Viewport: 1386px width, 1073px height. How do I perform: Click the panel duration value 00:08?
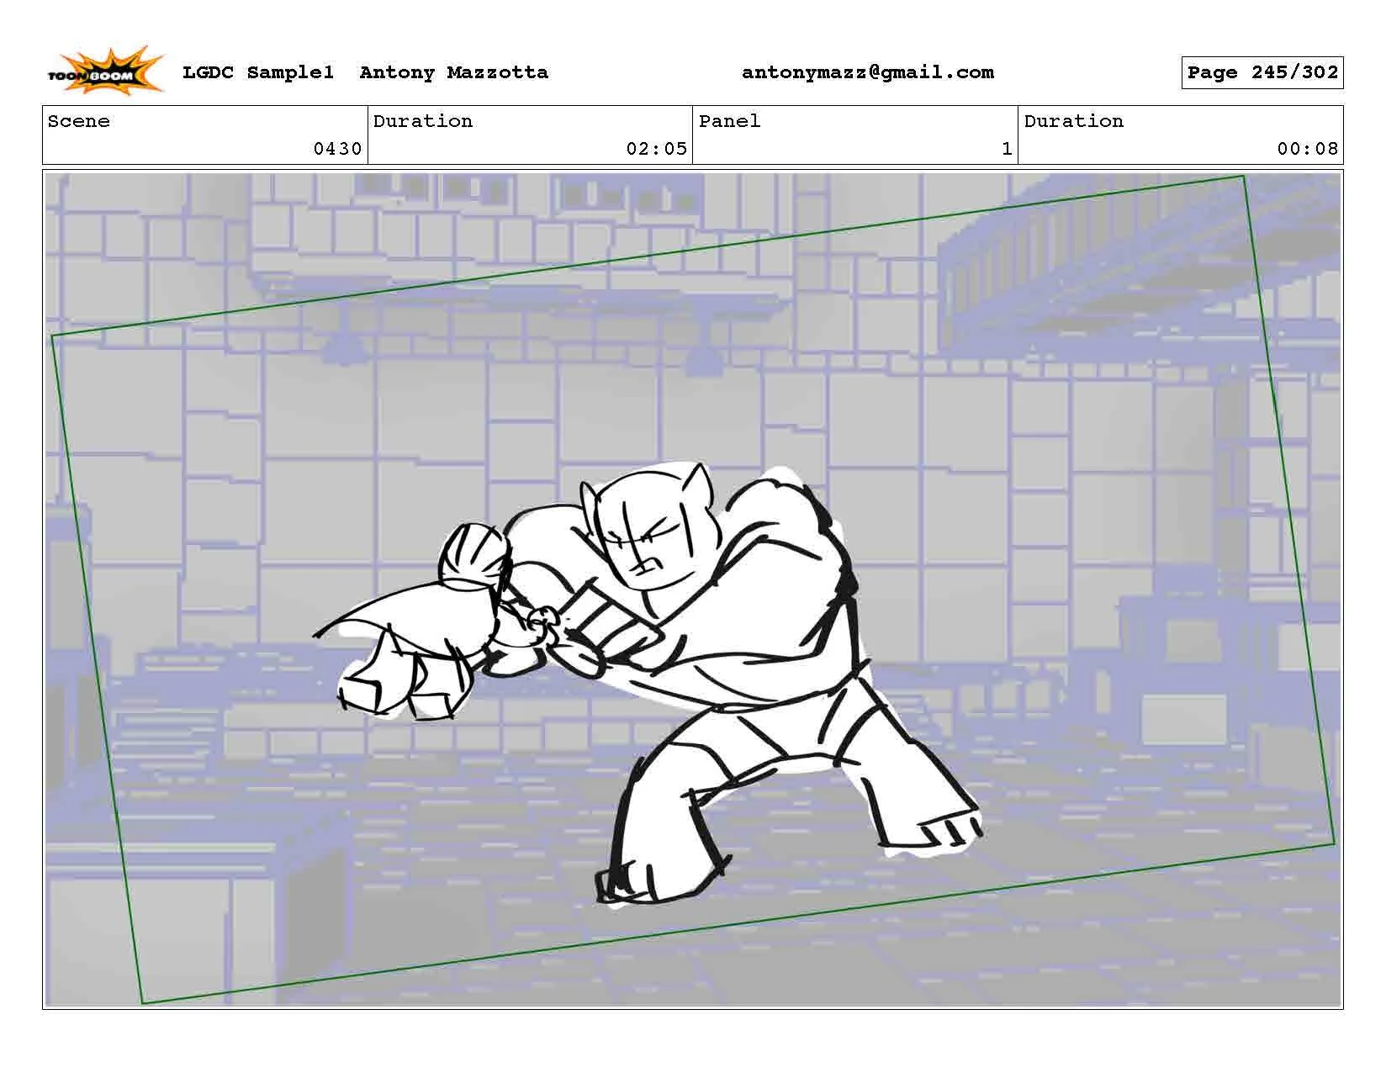click(x=1307, y=150)
